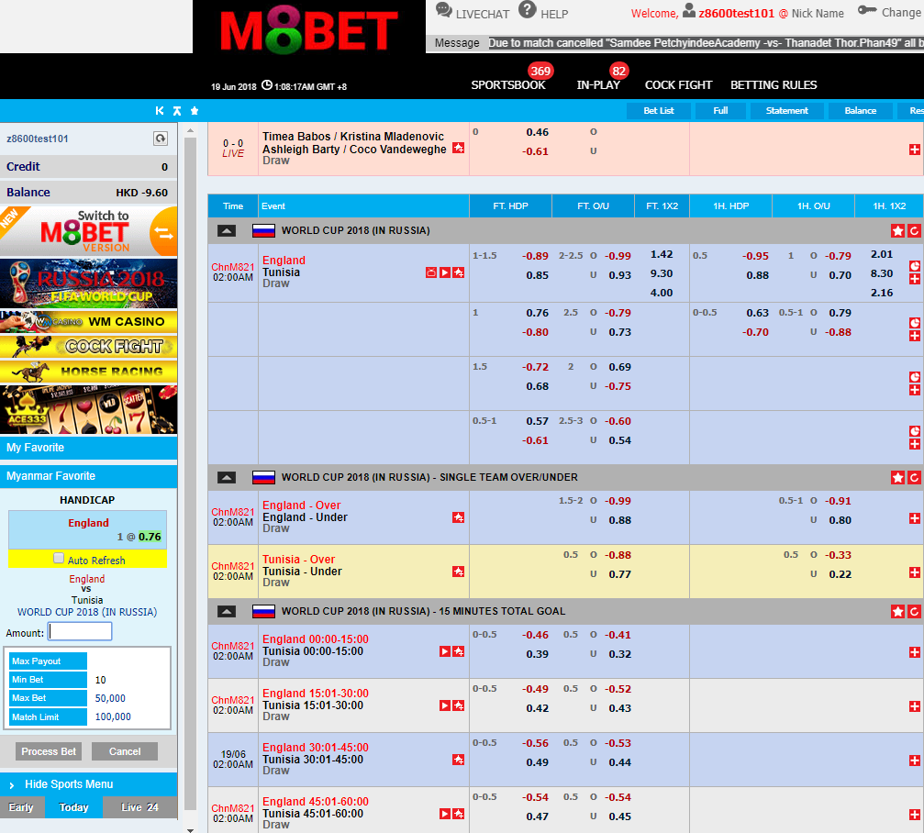Open the ACE333 slots banner

[88, 409]
